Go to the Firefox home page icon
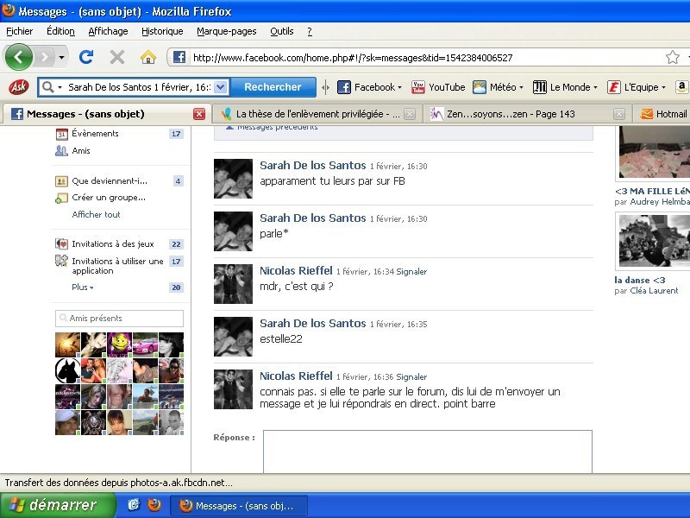 148,57
